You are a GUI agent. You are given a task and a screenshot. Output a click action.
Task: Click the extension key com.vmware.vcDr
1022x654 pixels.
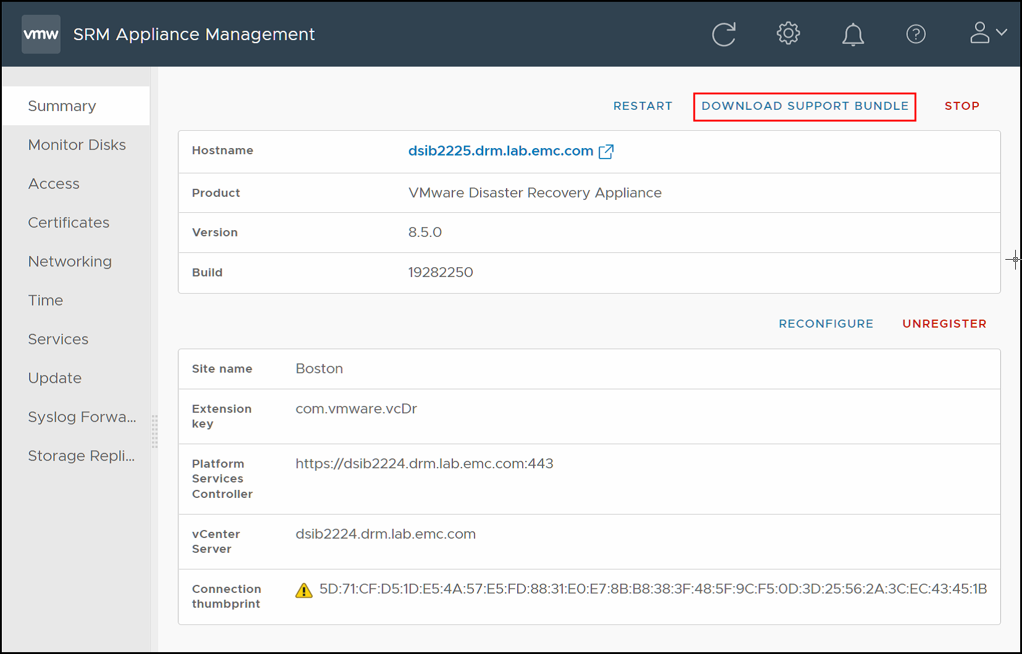[x=356, y=409]
